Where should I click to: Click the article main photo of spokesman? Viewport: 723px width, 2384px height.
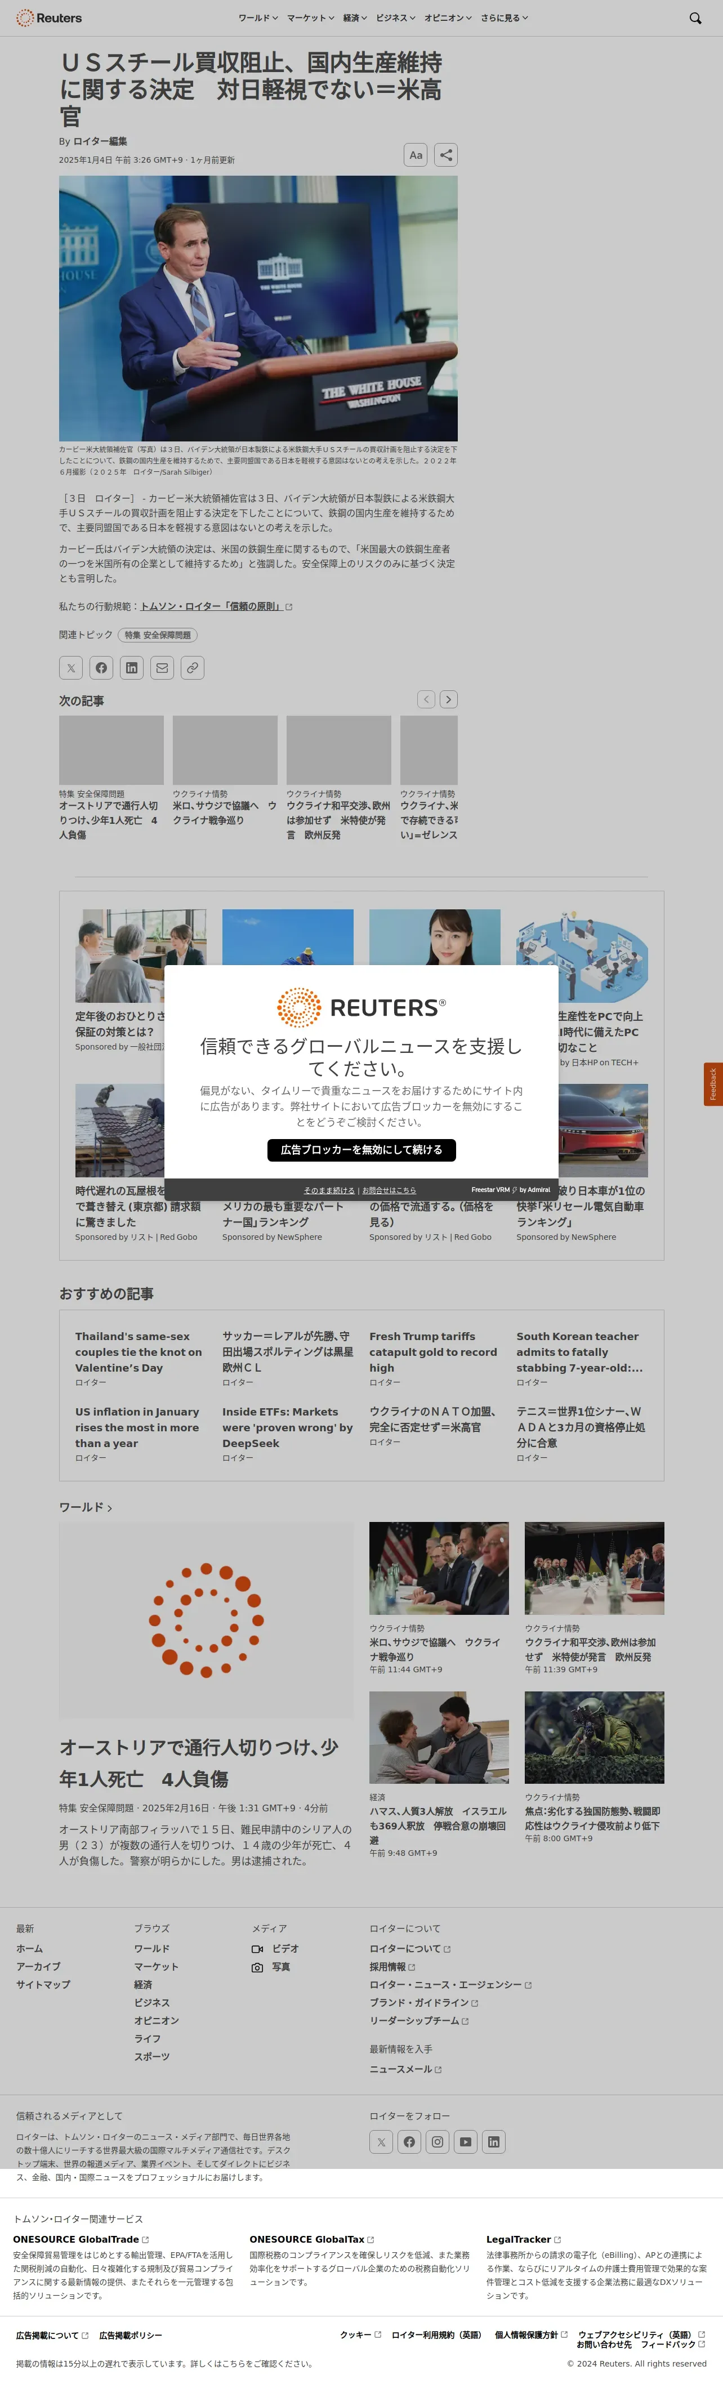coord(258,308)
